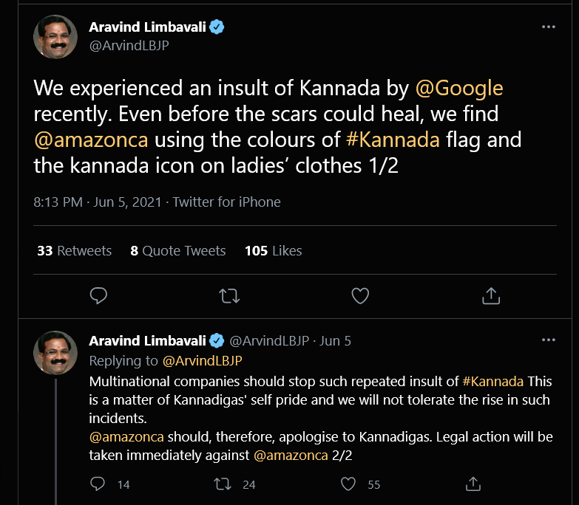Open Aravind Limbavali's profile picture in main tweet
The width and height of the screenshot is (579, 505).
point(56,36)
